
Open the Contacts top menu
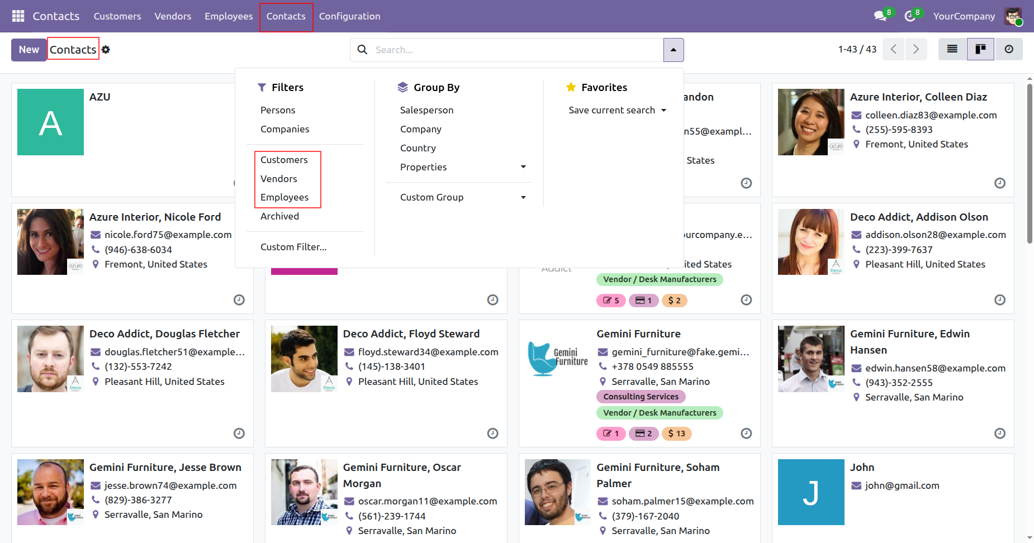286,16
